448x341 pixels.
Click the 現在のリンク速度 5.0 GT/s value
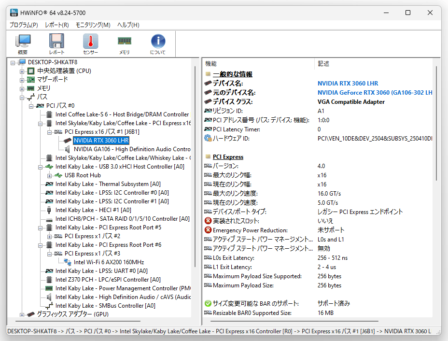[328, 203]
